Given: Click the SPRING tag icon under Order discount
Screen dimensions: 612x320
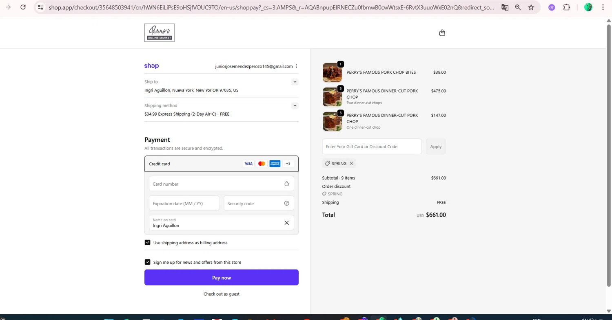Looking at the screenshot, I should pos(324,194).
